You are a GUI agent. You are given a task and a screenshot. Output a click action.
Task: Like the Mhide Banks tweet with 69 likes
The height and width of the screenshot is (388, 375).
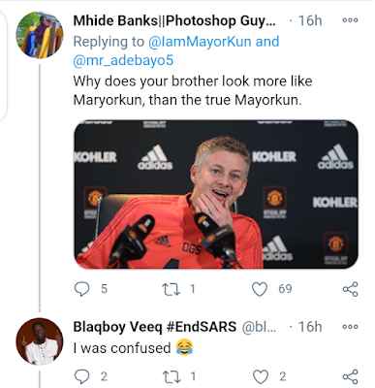(x=260, y=289)
